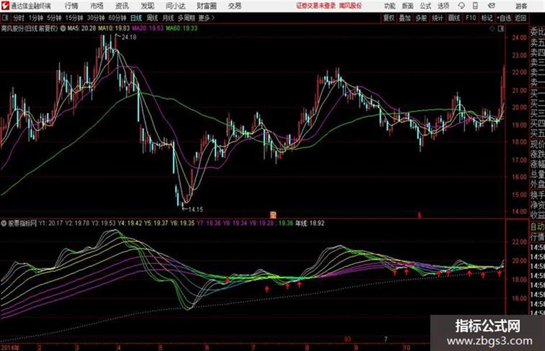Click the 画线 drawing toolbar button

[454, 18]
